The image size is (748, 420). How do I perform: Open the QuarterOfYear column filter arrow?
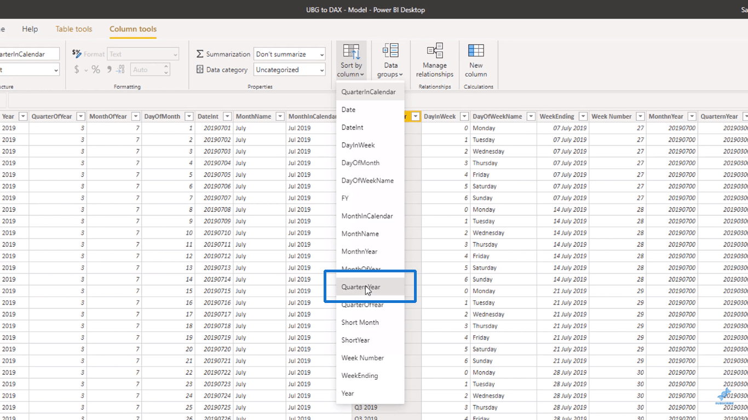(80, 116)
